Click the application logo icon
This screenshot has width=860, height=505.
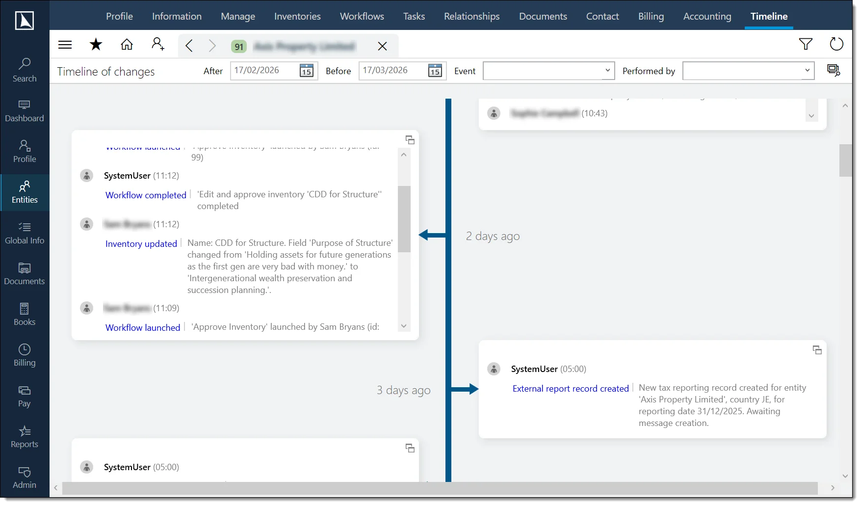point(25,20)
